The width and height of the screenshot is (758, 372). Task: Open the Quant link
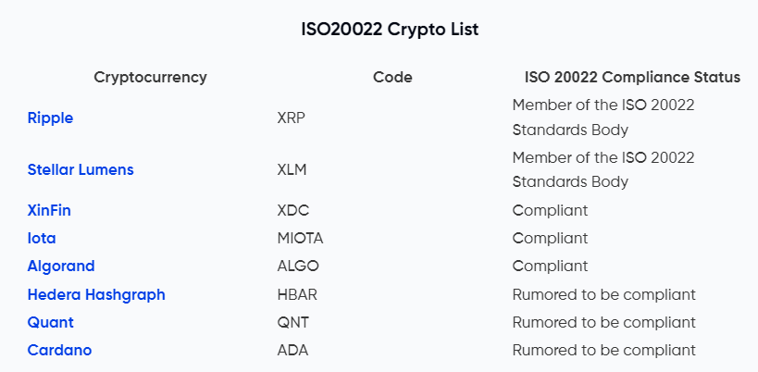tap(51, 322)
